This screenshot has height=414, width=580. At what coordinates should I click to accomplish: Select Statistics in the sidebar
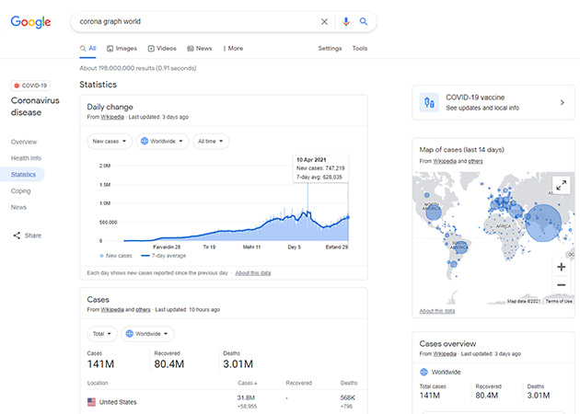(22, 175)
